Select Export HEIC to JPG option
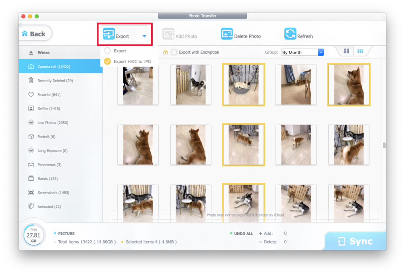Viewport: 405px width, 275px height. (x=107, y=62)
